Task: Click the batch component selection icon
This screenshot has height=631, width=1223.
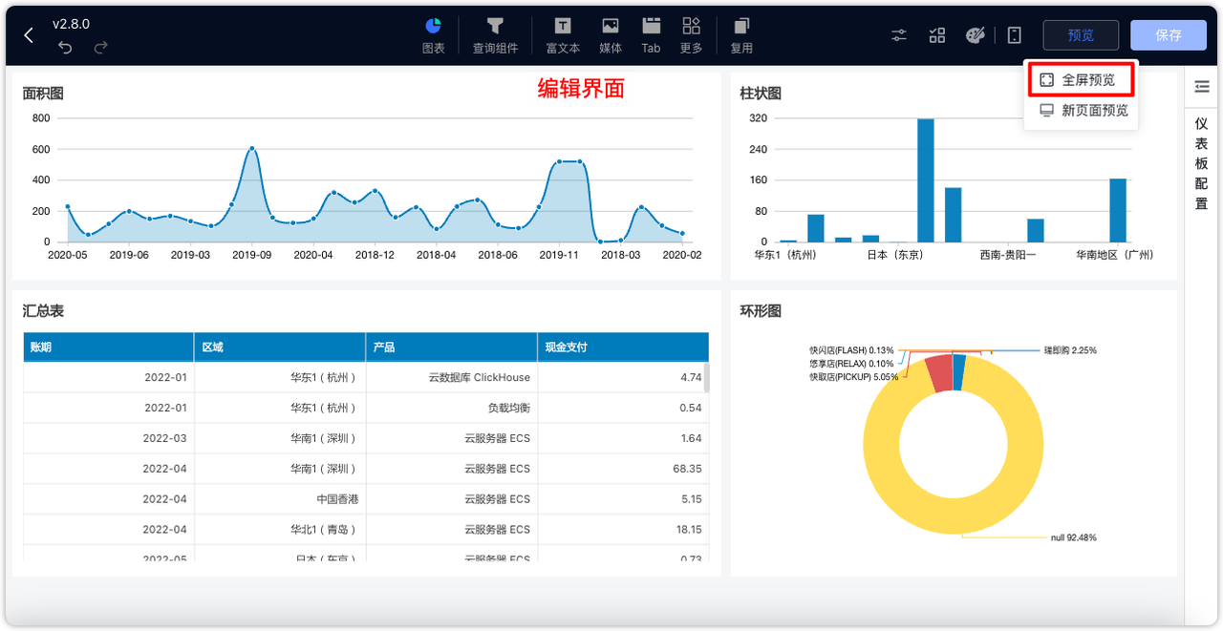Action: [x=936, y=34]
